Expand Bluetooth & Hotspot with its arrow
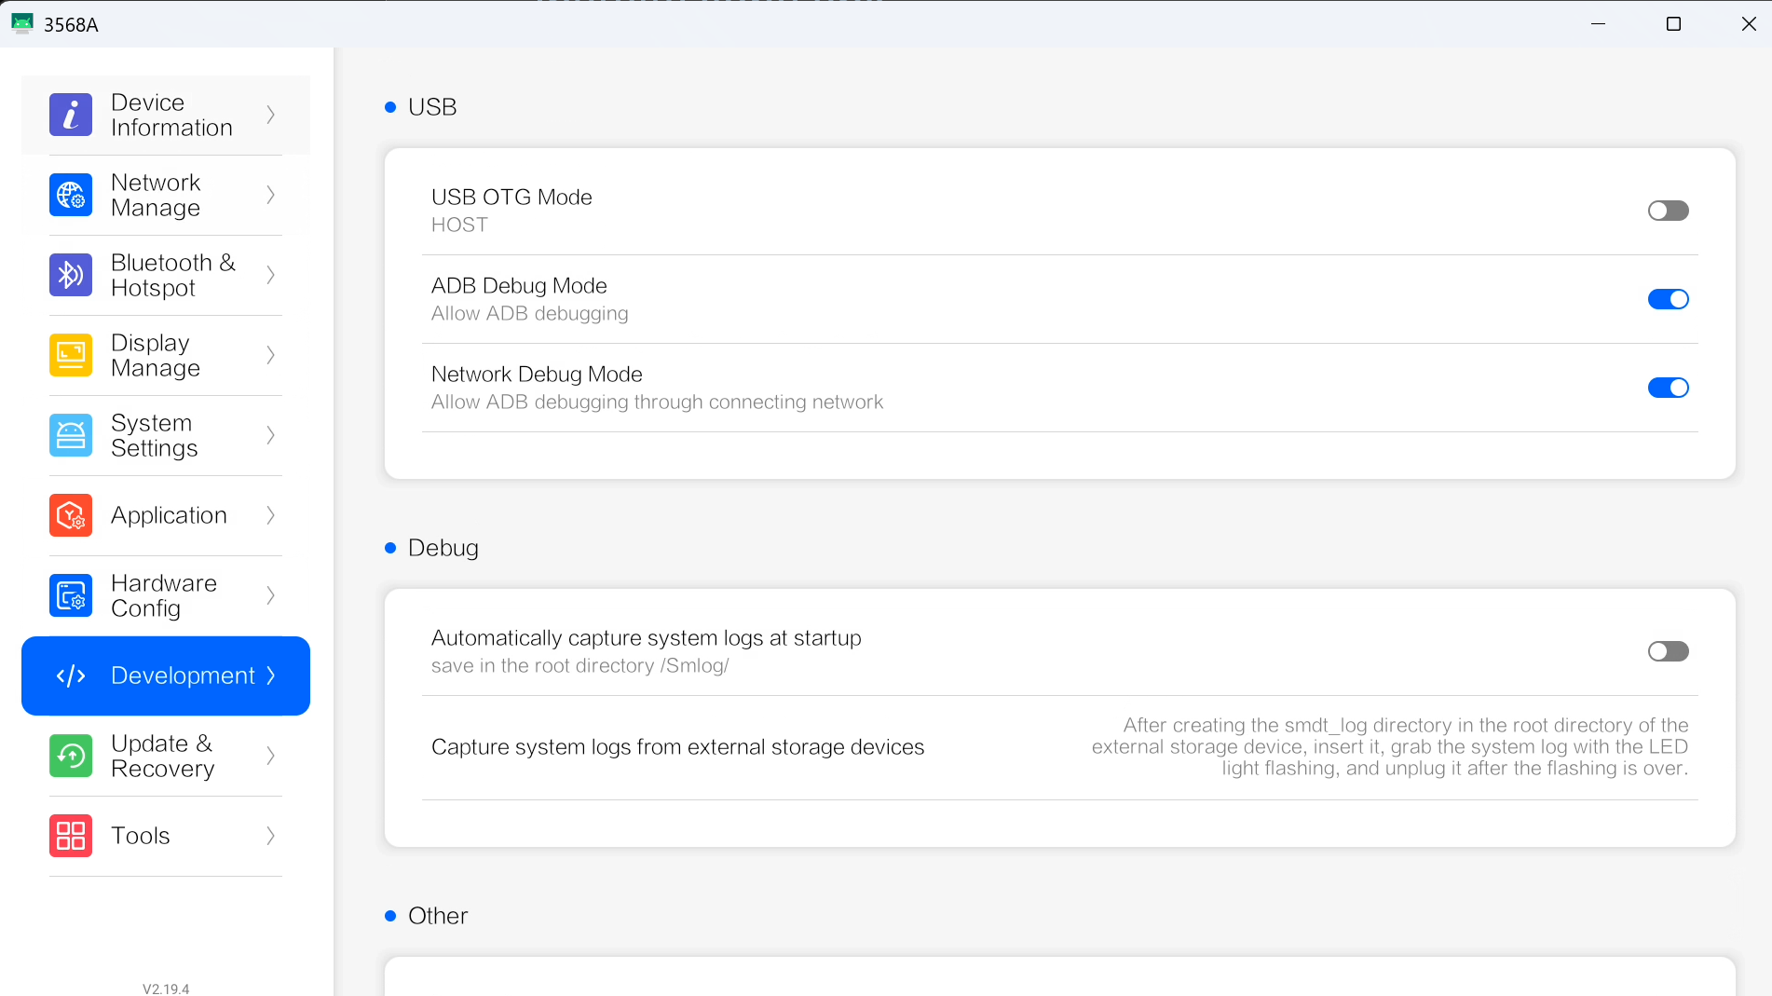The image size is (1772, 996). (270, 275)
